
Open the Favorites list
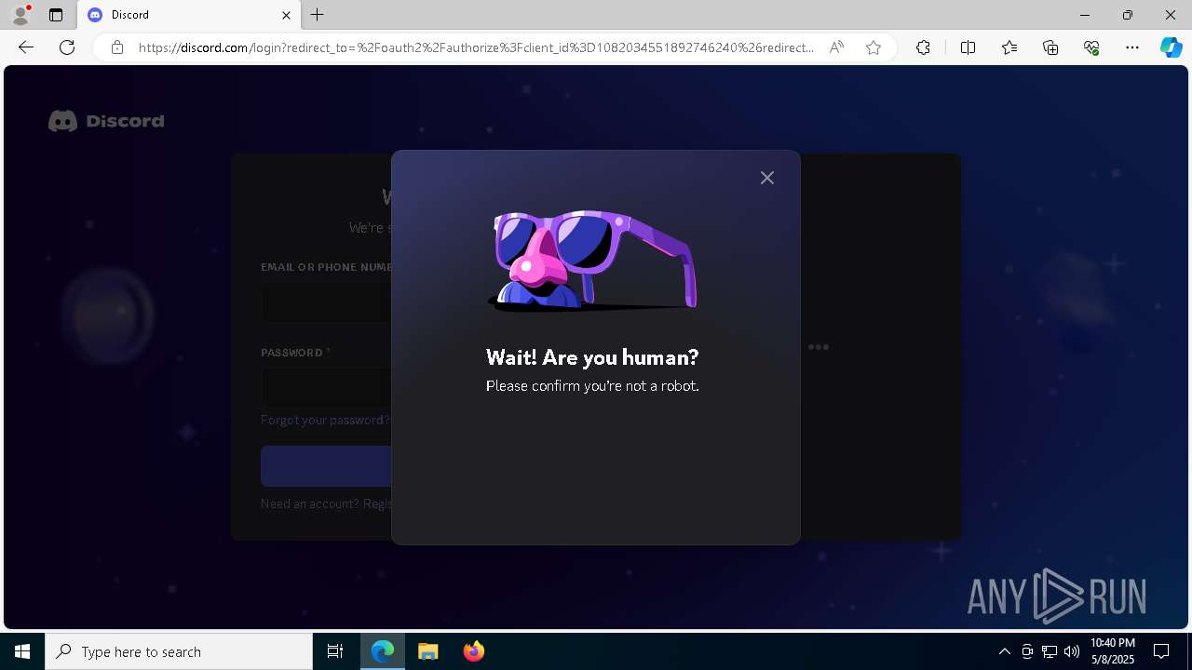coord(1009,47)
